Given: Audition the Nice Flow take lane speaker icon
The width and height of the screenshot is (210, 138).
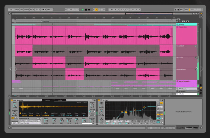Looking at the screenshot, I should coord(196,58).
